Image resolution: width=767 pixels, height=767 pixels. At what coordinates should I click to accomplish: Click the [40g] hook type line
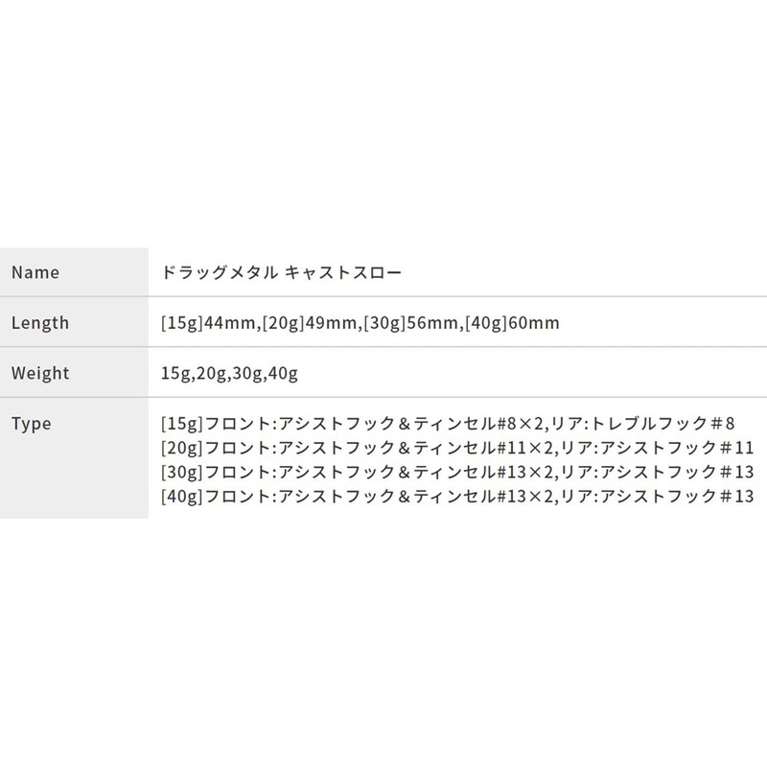click(454, 496)
